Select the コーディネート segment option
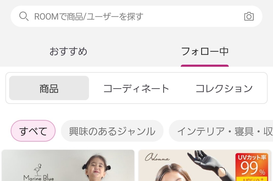 [136, 88]
